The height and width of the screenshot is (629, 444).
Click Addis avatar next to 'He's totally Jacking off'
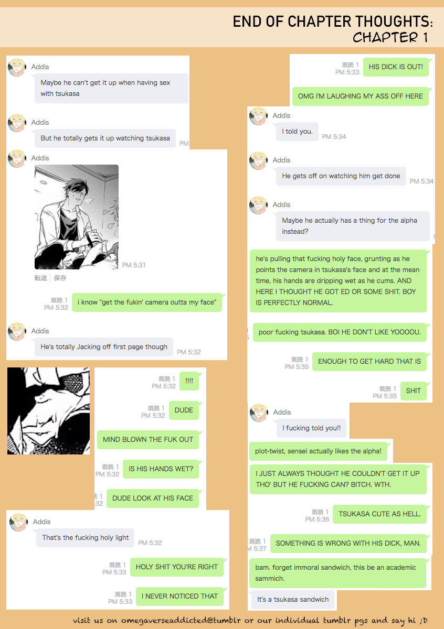tap(17, 331)
